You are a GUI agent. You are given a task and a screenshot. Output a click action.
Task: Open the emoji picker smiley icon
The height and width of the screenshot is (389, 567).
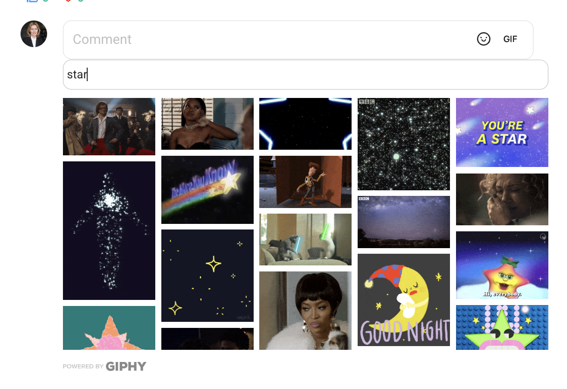tap(484, 39)
